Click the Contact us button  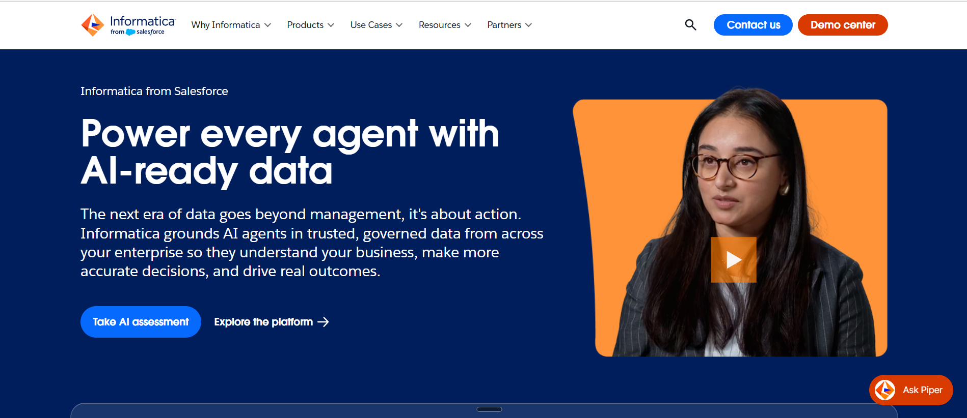(753, 25)
